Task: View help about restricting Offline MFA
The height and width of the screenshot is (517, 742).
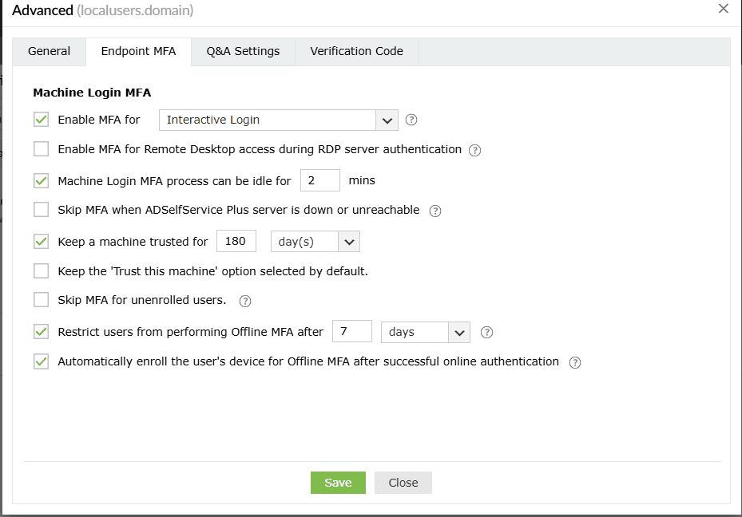Action: click(486, 332)
